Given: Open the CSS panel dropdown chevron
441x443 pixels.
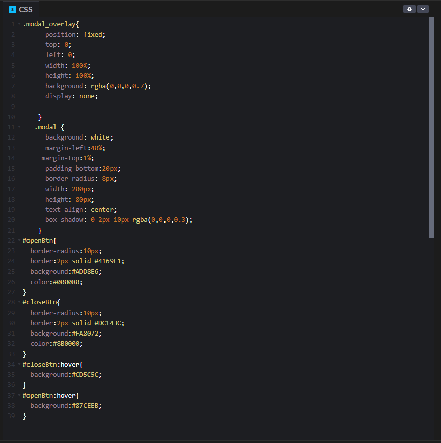Looking at the screenshot, I should 423,9.
